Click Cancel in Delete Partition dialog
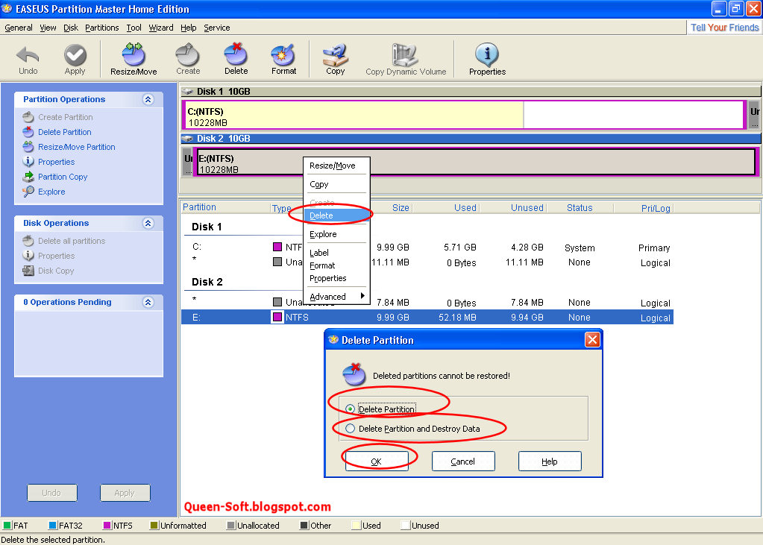The height and width of the screenshot is (545, 763). tap(463, 461)
